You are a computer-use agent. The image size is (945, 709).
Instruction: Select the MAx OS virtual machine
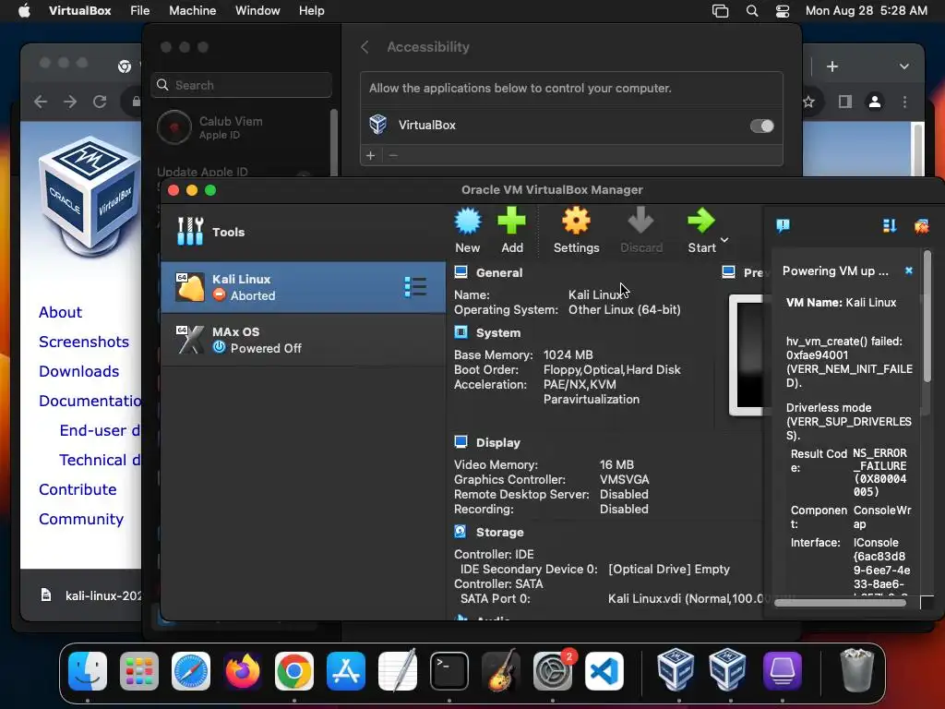[x=303, y=340]
